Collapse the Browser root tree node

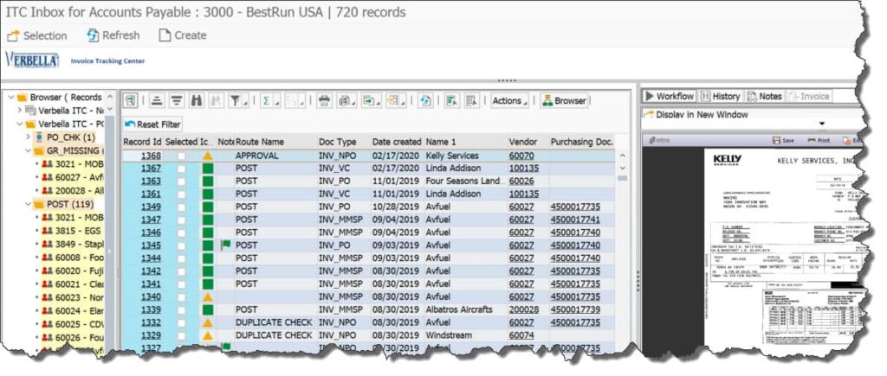(x=11, y=97)
